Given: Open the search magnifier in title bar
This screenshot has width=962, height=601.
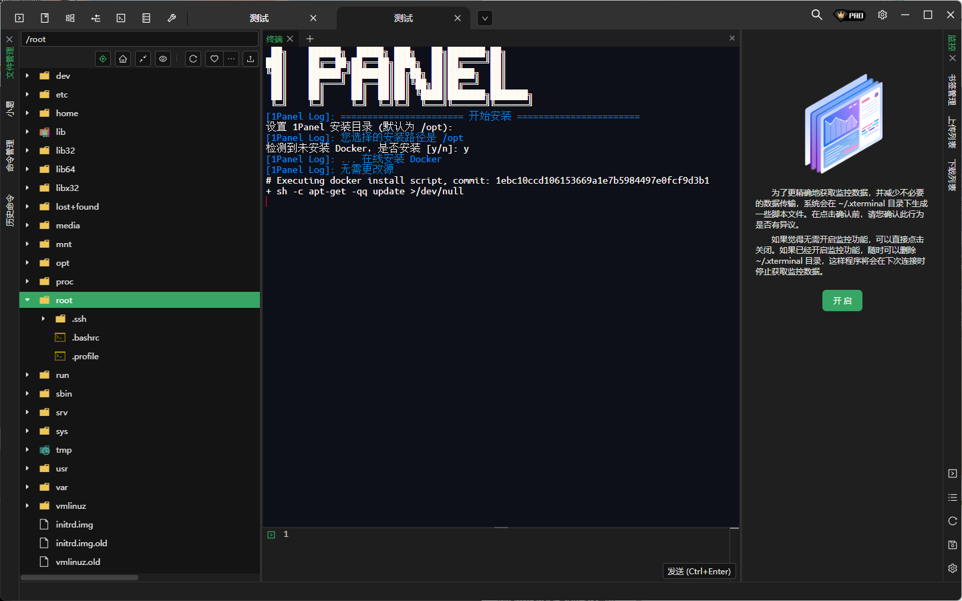Looking at the screenshot, I should click(x=816, y=15).
